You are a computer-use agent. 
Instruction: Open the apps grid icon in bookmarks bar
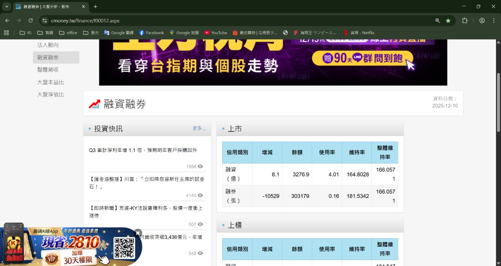click(6, 33)
